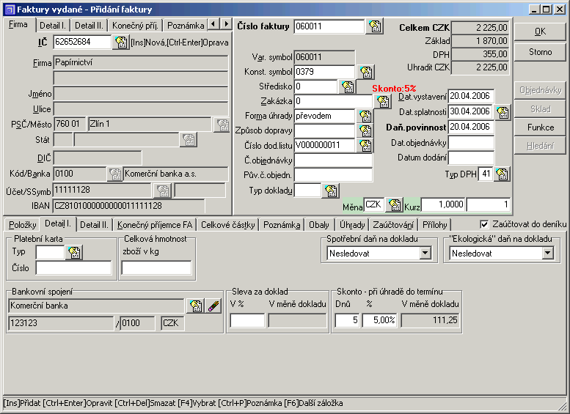Click the Sklad button

pos(540,109)
